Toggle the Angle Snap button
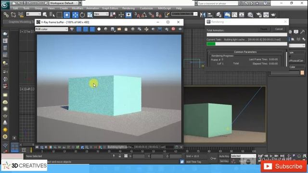The width and height of the screenshot is (308, 173). click(144, 15)
